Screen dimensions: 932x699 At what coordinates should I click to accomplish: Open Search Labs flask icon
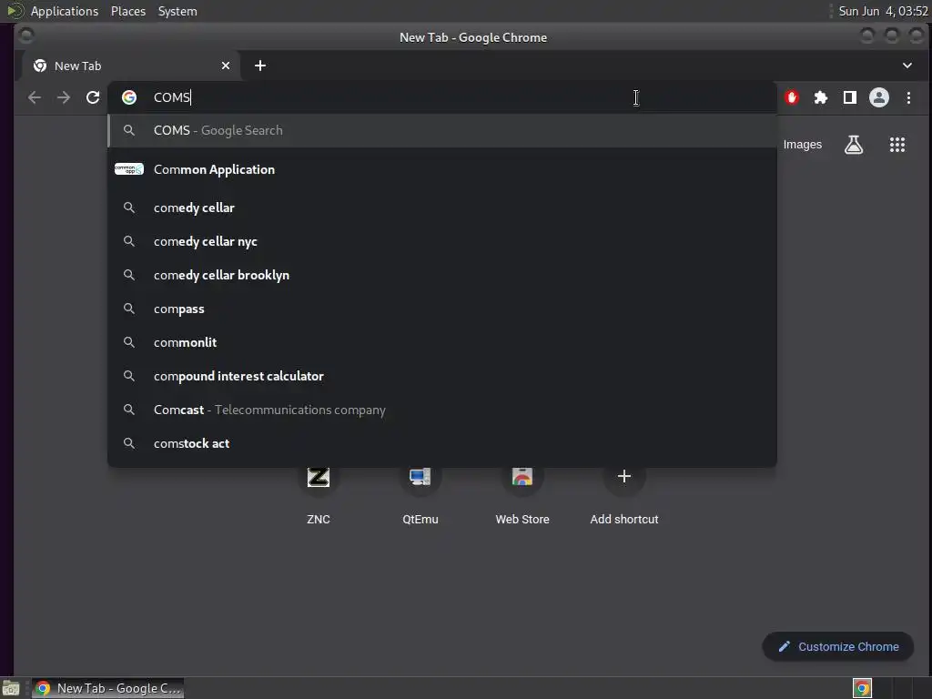coord(854,145)
